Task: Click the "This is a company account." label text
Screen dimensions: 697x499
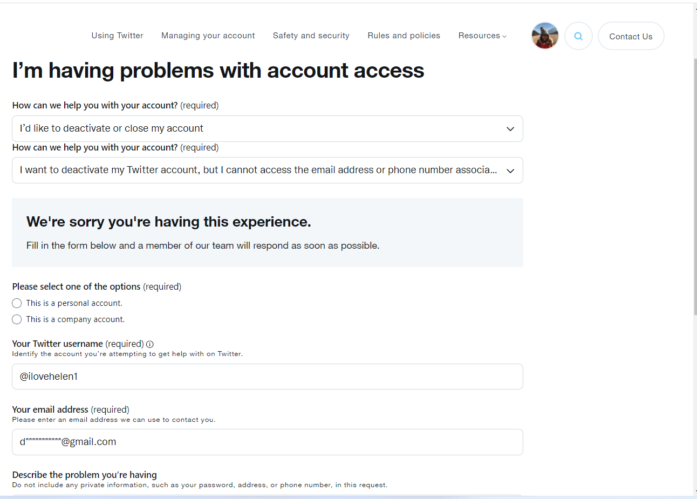Action: (x=75, y=319)
